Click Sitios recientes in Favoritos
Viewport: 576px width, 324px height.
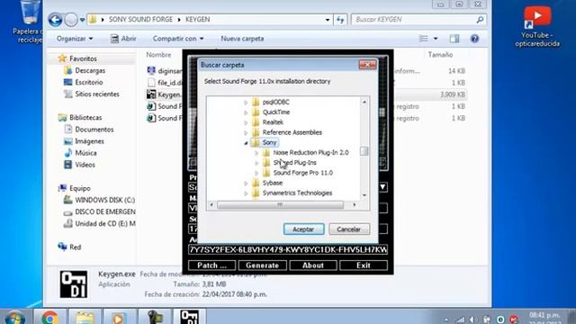(x=97, y=94)
